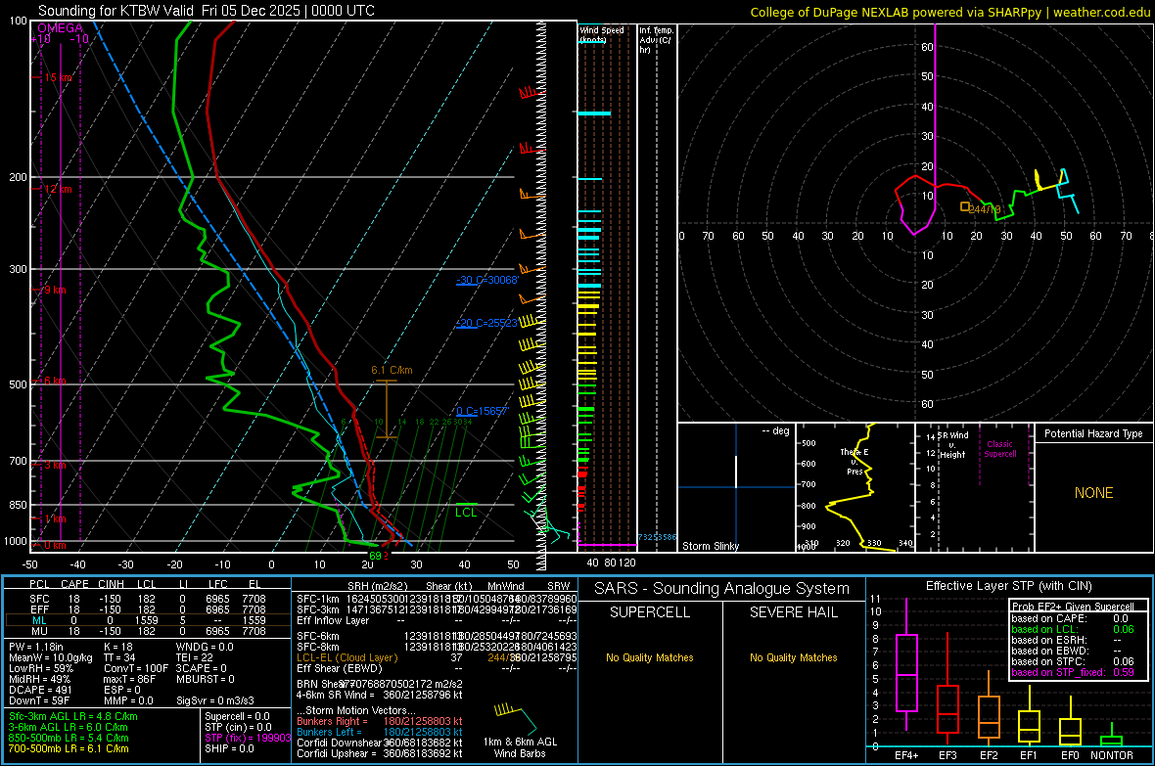Click the Supercell = 0.0 composite value

tap(237, 716)
